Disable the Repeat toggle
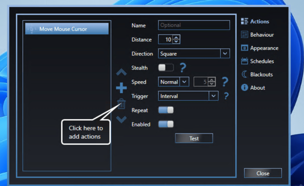The width and height of the screenshot is (304, 186). [x=166, y=110]
